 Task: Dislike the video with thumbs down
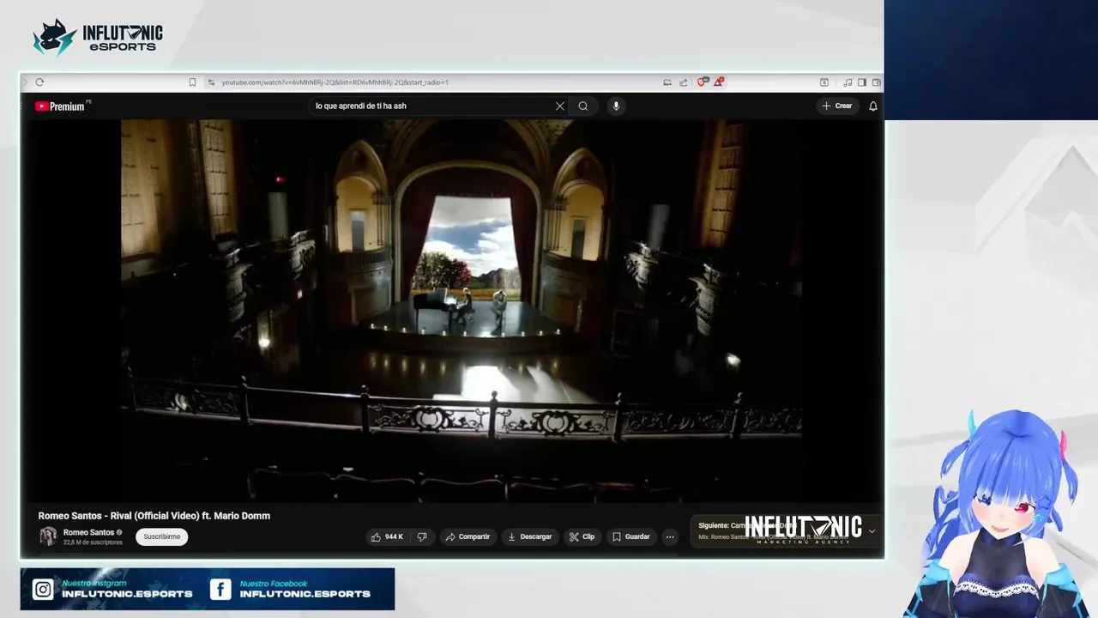pyautogui.click(x=422, y=536)
